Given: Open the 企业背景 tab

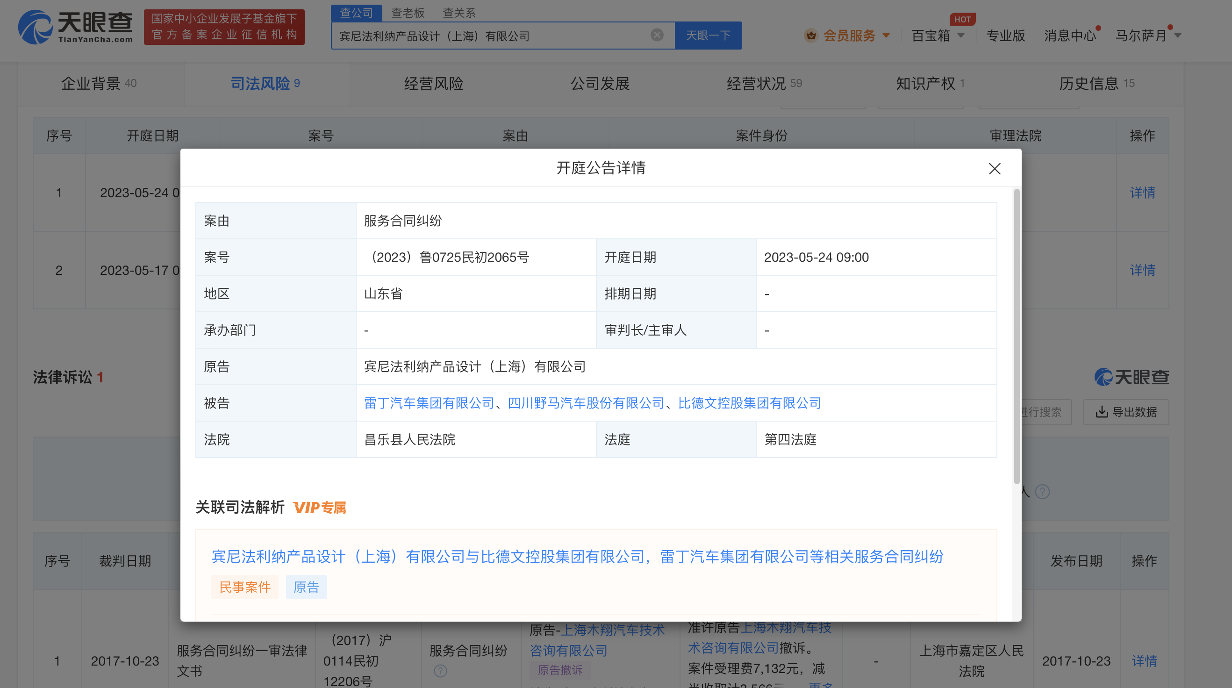Looking at the screenshot, I should (99, 84).
